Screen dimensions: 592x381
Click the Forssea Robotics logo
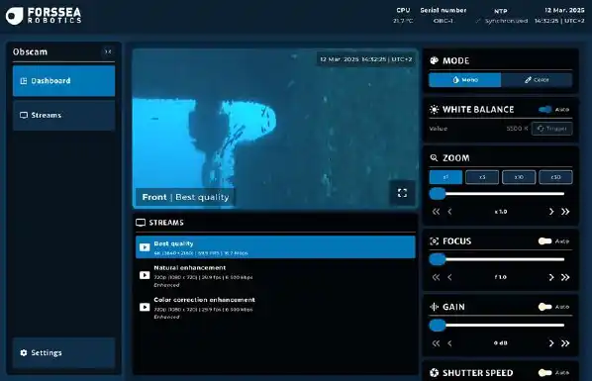pos(44,16)
